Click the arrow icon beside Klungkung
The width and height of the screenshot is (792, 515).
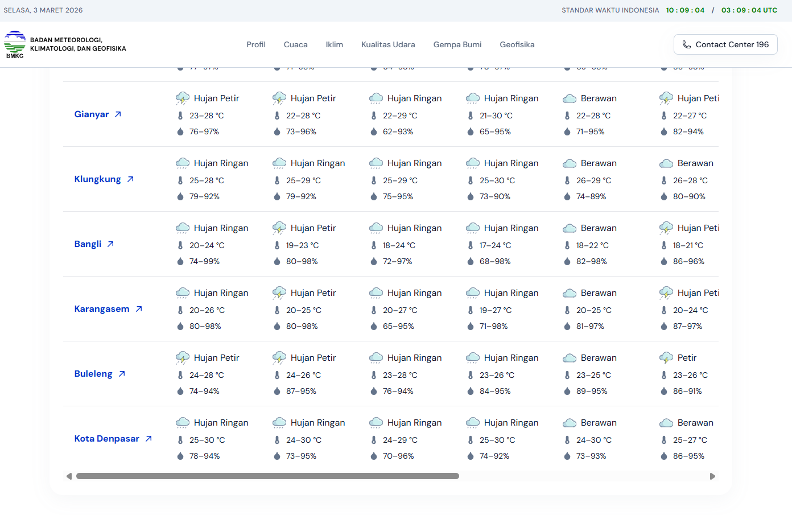(x=130, y=179)
